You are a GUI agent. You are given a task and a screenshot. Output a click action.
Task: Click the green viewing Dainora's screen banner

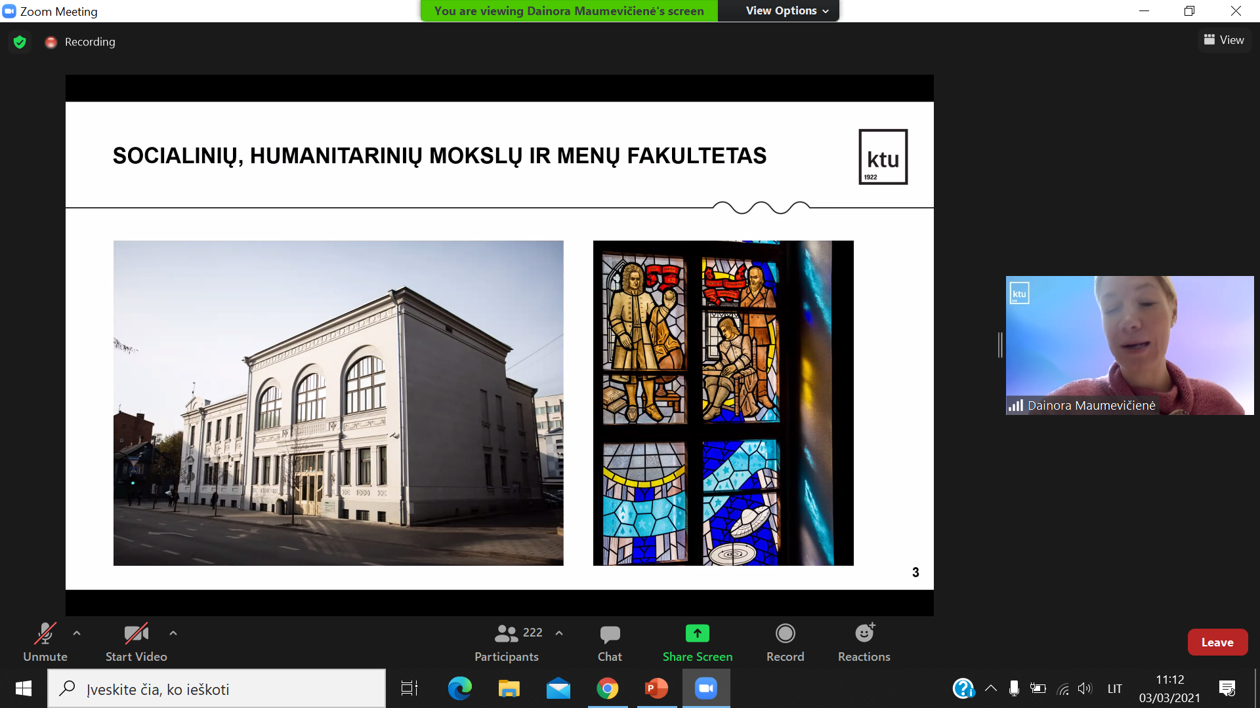coord(569,10)
